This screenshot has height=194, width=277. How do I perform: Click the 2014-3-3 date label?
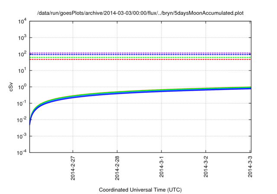[x=250, y=167]
